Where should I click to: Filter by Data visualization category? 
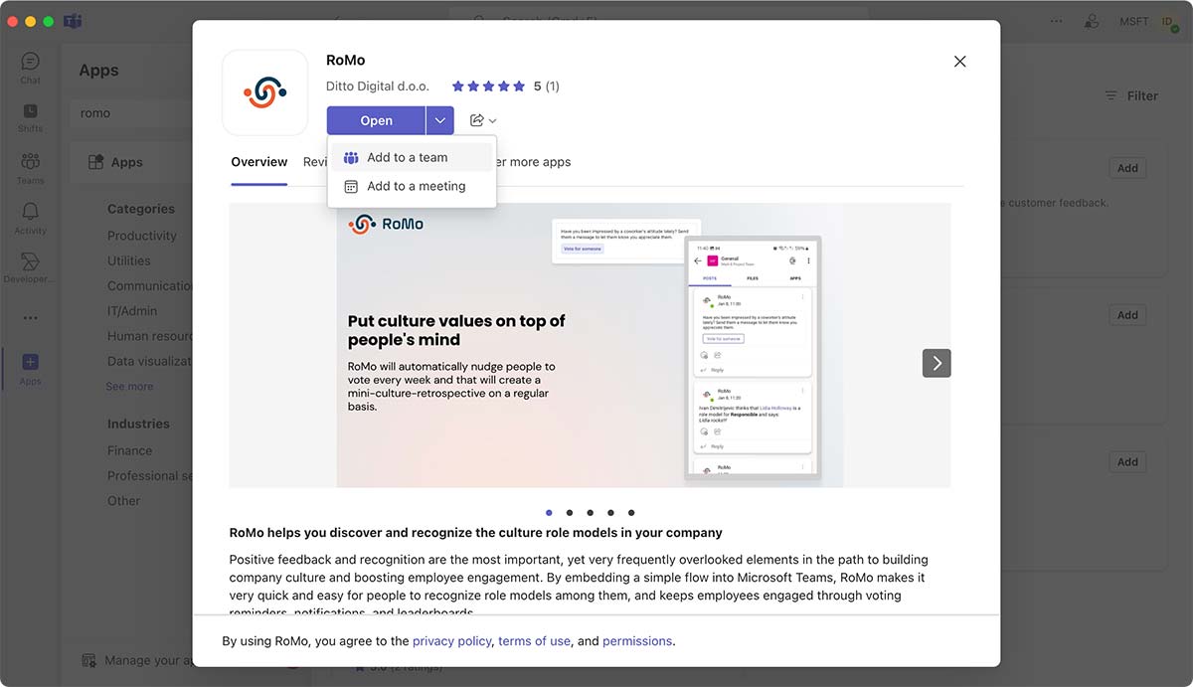point(150,361)
